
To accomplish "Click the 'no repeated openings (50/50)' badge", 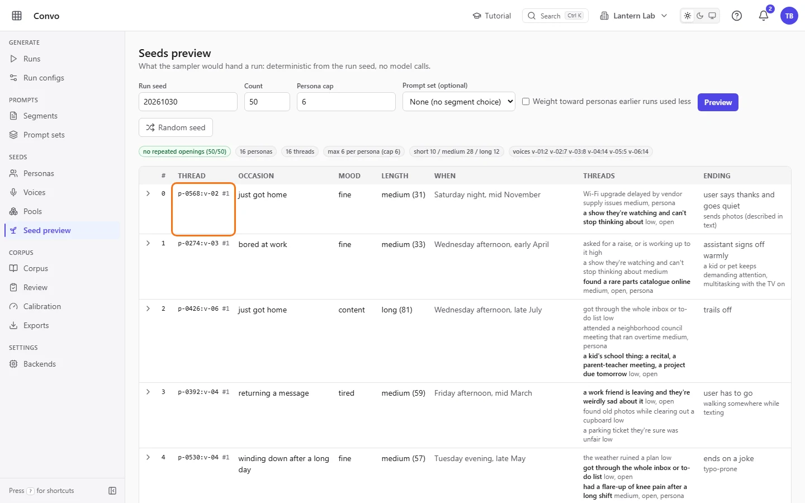I will (184, 151).
